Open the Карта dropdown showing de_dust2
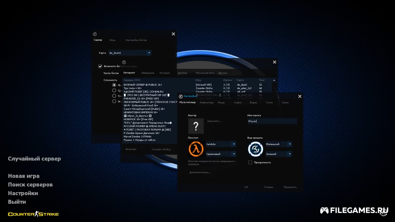Viewport: 395px width, 222px height. coord(130,53)
